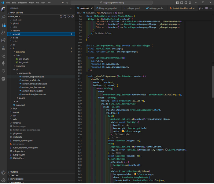Image resolution: width=214 pixels, height=184 pixels.
Task: Expand the OUTLINE section
Action: 14,172
